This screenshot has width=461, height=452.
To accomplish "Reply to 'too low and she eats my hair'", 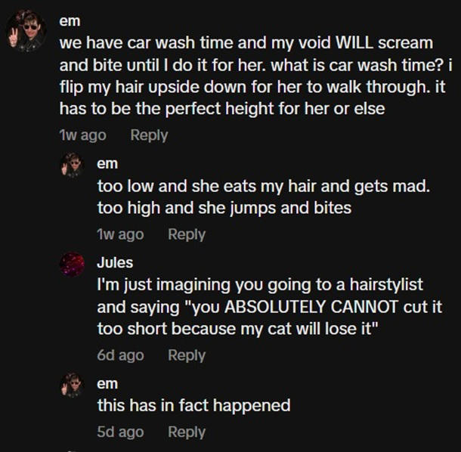I will pos(187,234).
